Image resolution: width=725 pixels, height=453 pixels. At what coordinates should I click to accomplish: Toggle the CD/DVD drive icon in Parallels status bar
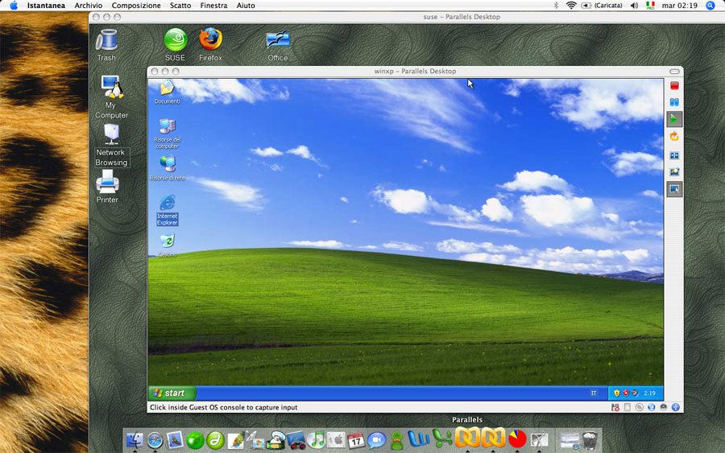click(x=639, y=407)
